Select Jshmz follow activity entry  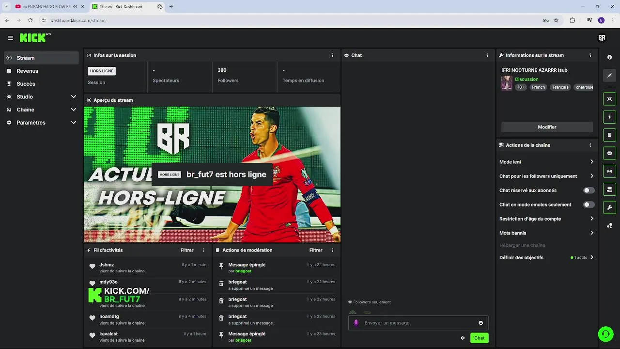147,268
